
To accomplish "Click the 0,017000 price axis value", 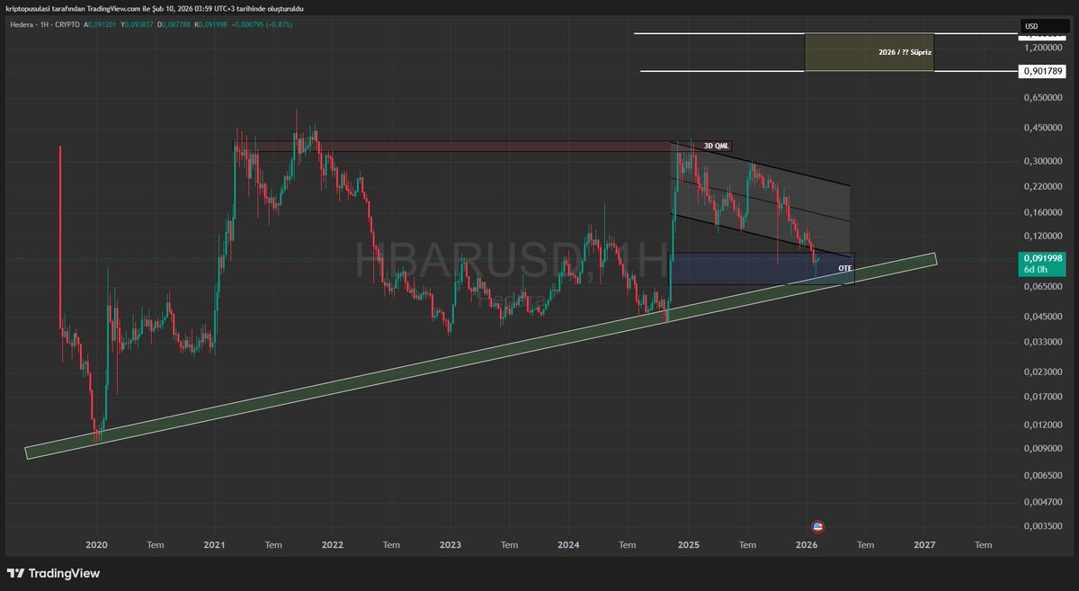I will pos(1043,397).
